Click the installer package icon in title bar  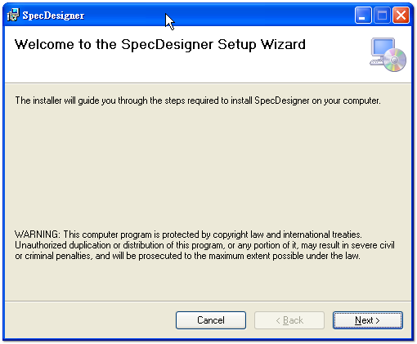point(13,15)
